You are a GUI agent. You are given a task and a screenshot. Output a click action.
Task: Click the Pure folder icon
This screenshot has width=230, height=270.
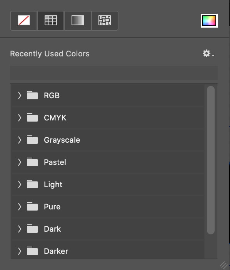coord(32,206)
